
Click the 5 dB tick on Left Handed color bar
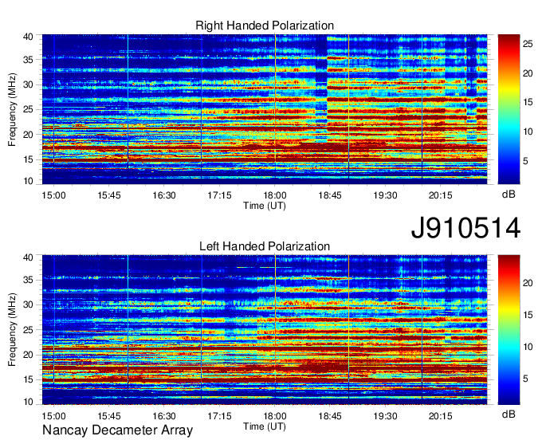tap(525, 379)
